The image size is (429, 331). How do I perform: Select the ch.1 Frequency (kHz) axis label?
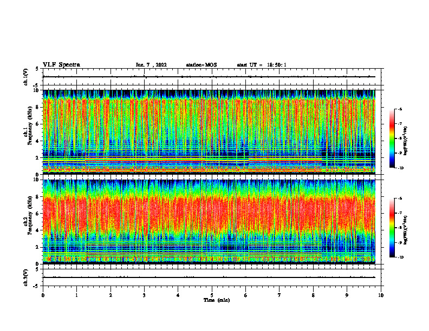(x=29, y=125)
